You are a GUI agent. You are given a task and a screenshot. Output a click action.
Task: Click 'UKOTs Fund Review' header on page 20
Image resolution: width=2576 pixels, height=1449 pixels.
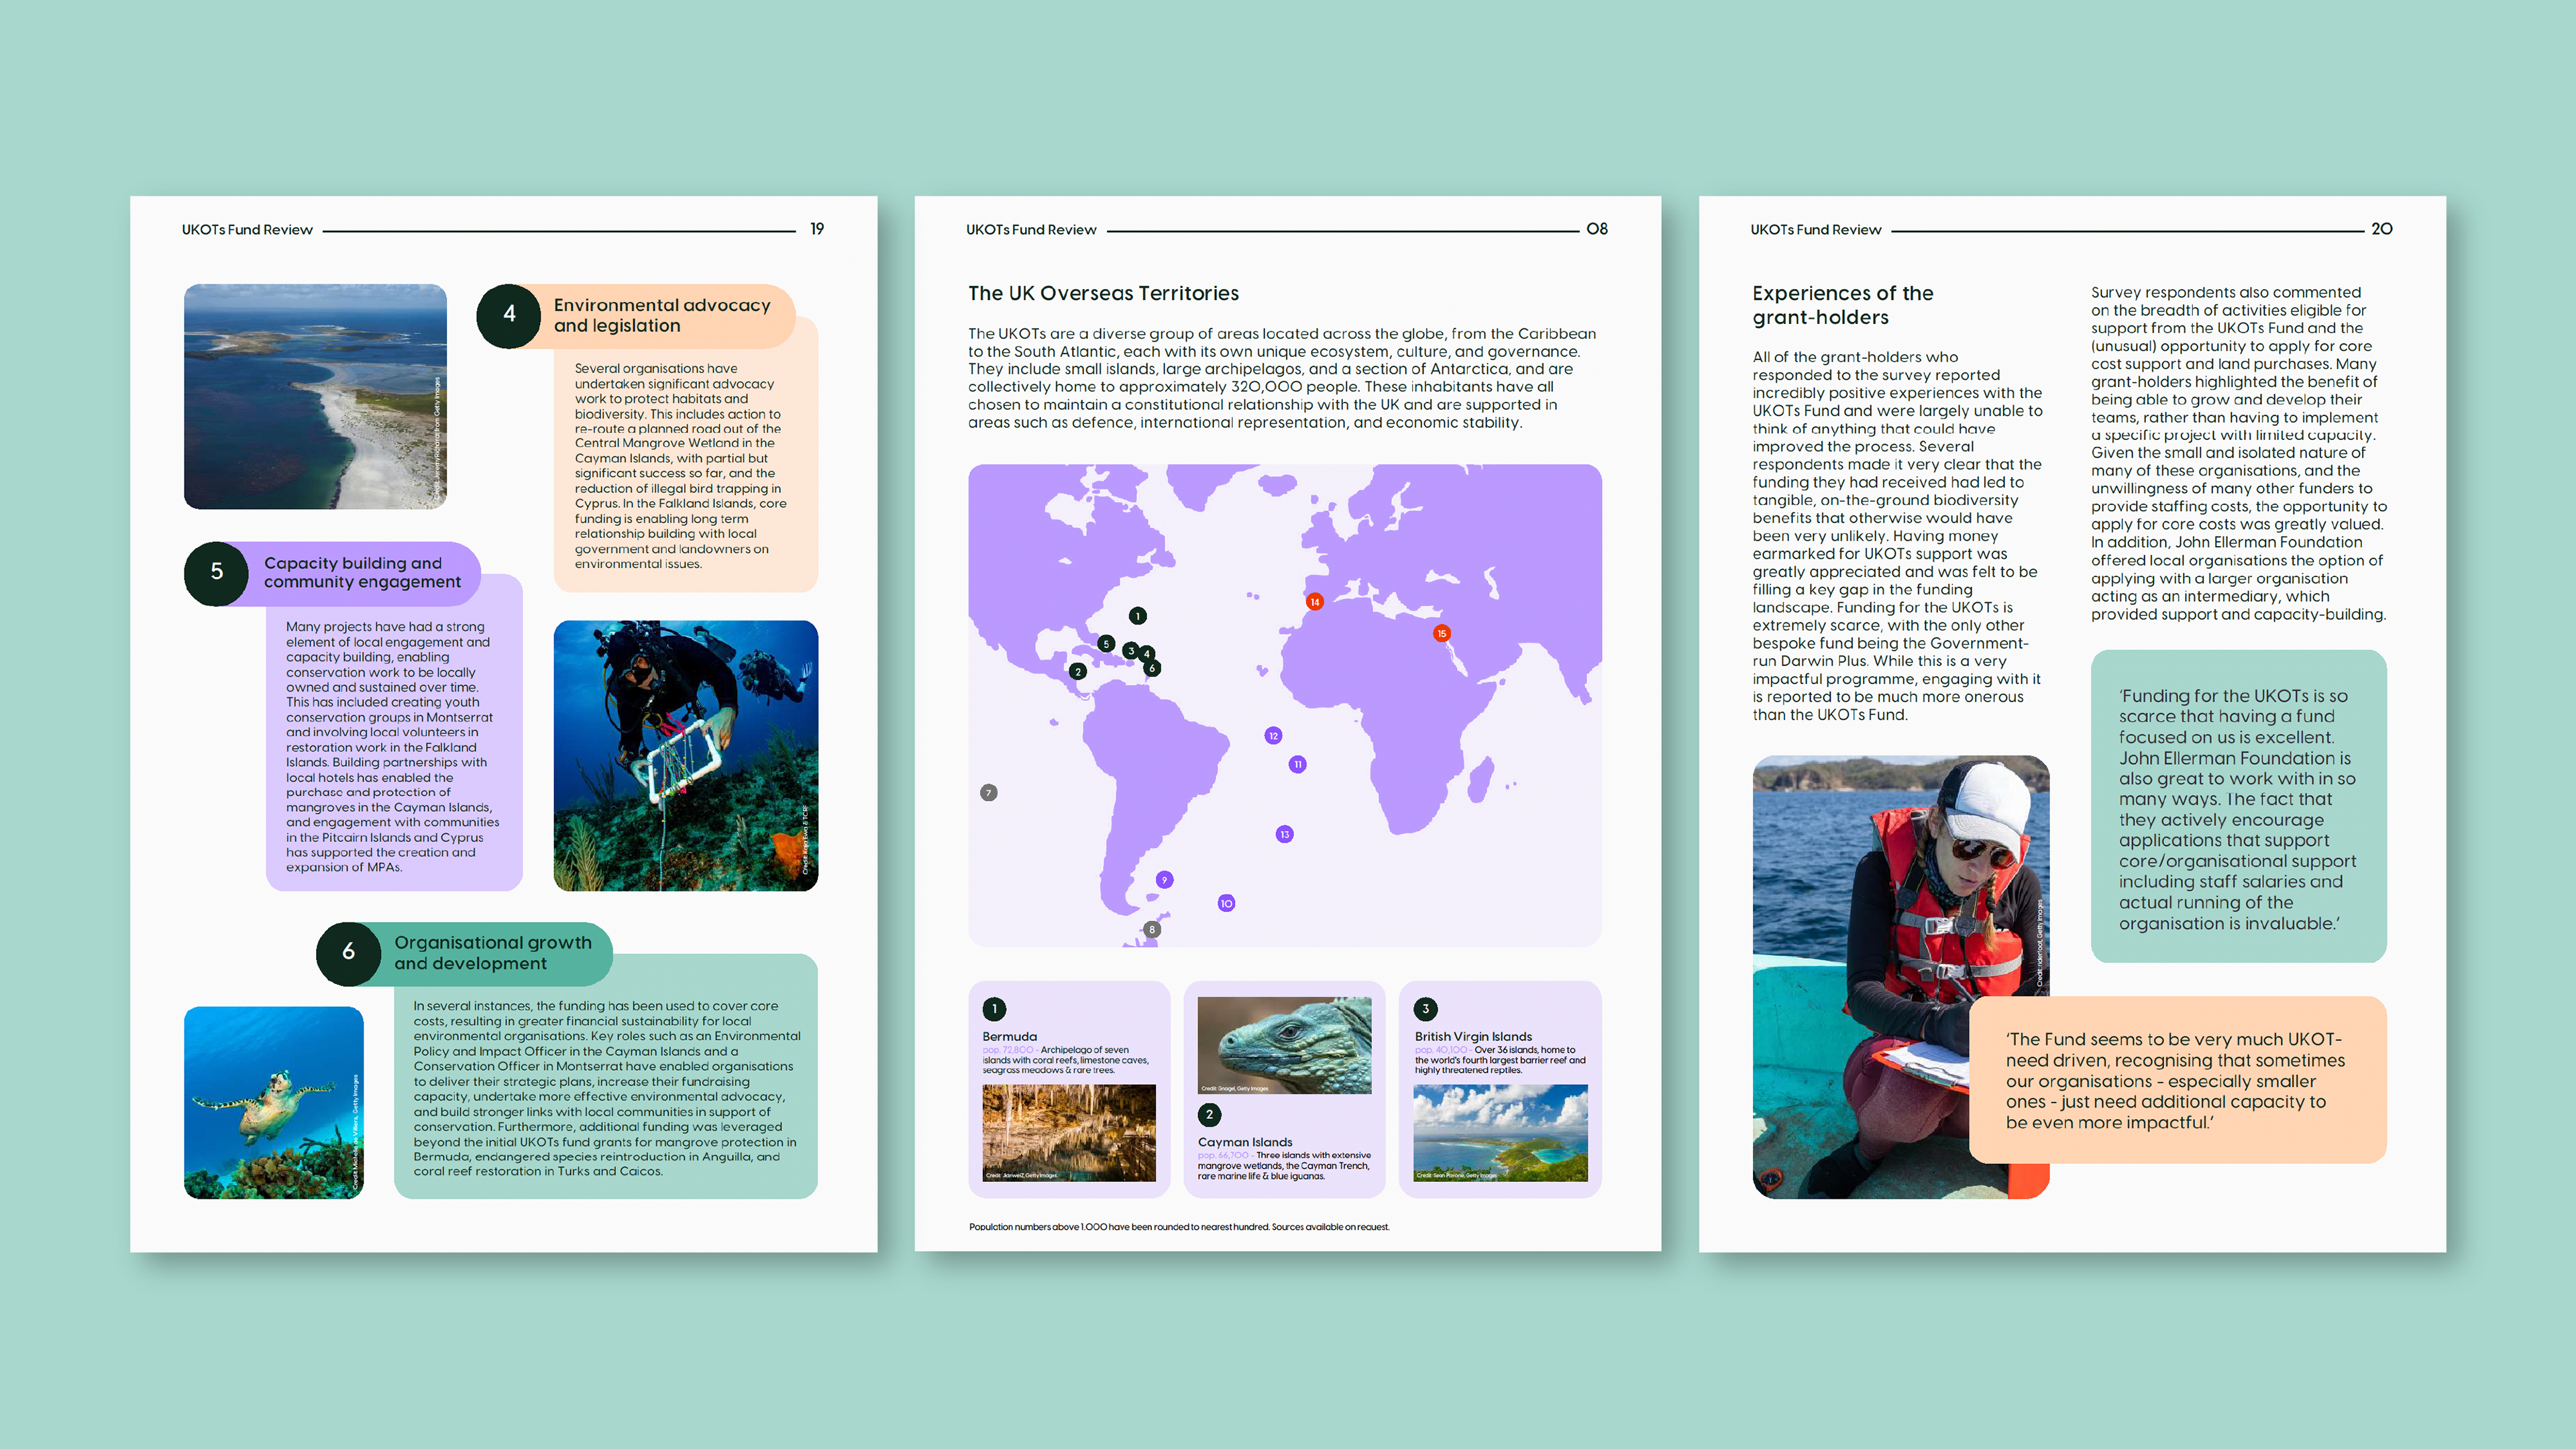coord(1815,230)
